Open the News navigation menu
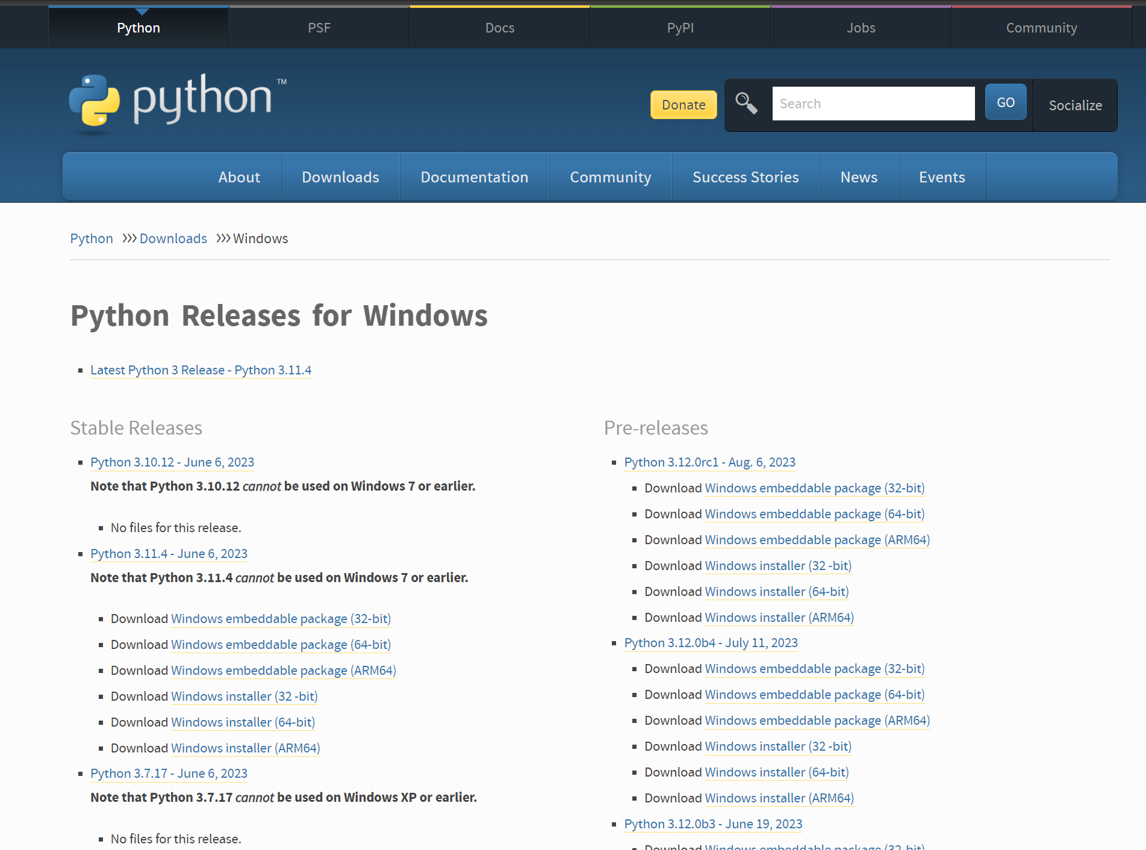1146x850 pixels. (859, 177)
